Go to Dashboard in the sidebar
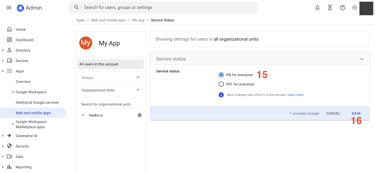The height and width of the screenshot is (173, 375). (x=24, y=40)
